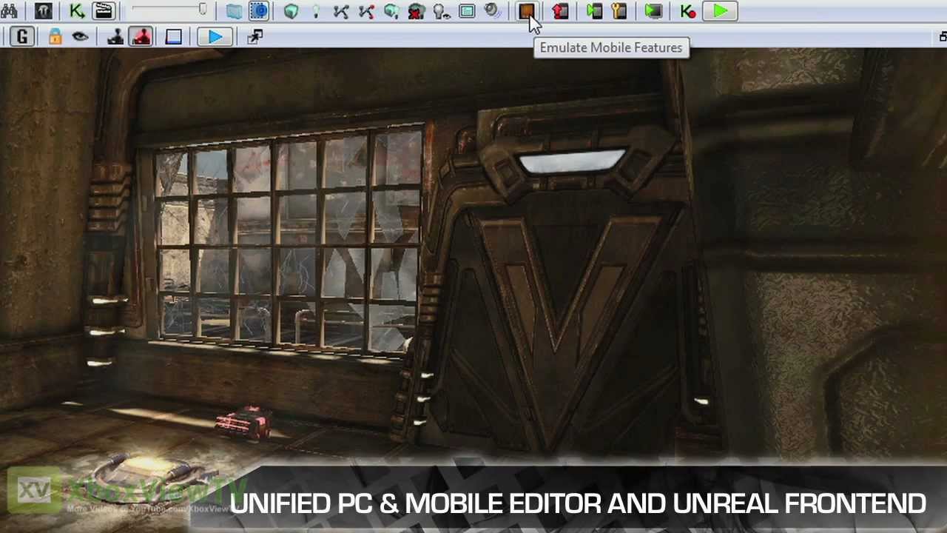The image size is (947, 533).
Task: Click the binoculars search icon
Action: (x=9, y=11)
